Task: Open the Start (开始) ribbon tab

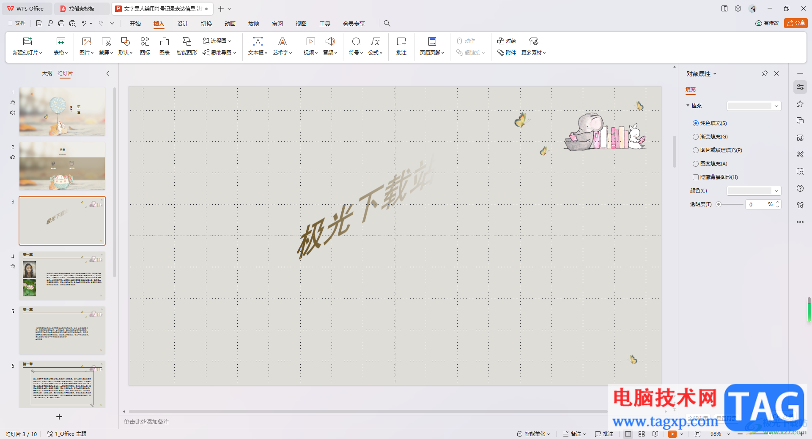Action: [x=135, y=24]
